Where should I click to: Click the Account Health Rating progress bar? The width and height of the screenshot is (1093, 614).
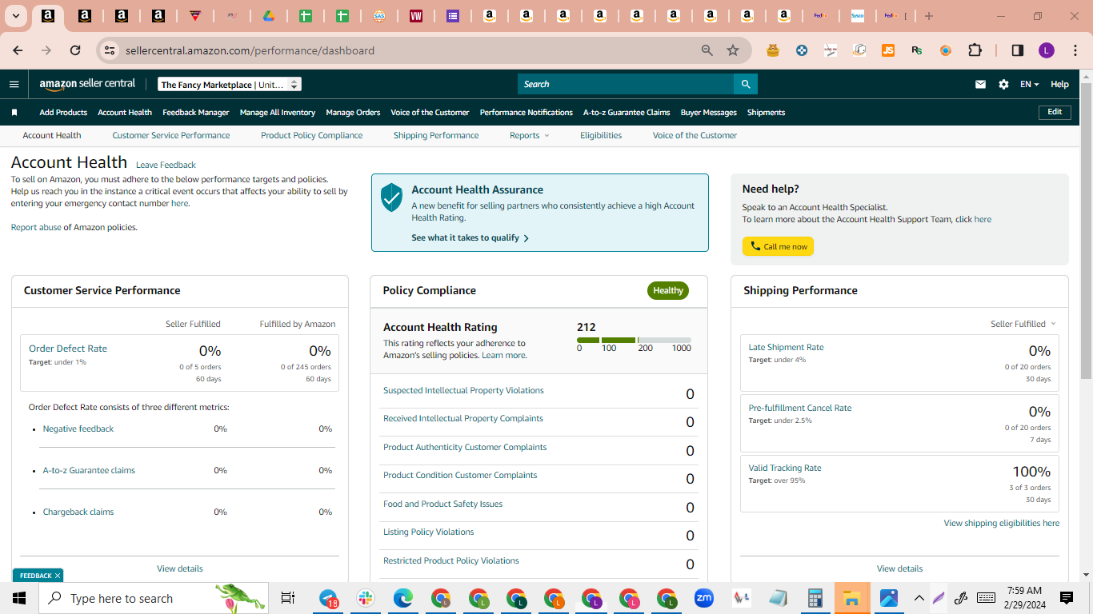[634, 341]
